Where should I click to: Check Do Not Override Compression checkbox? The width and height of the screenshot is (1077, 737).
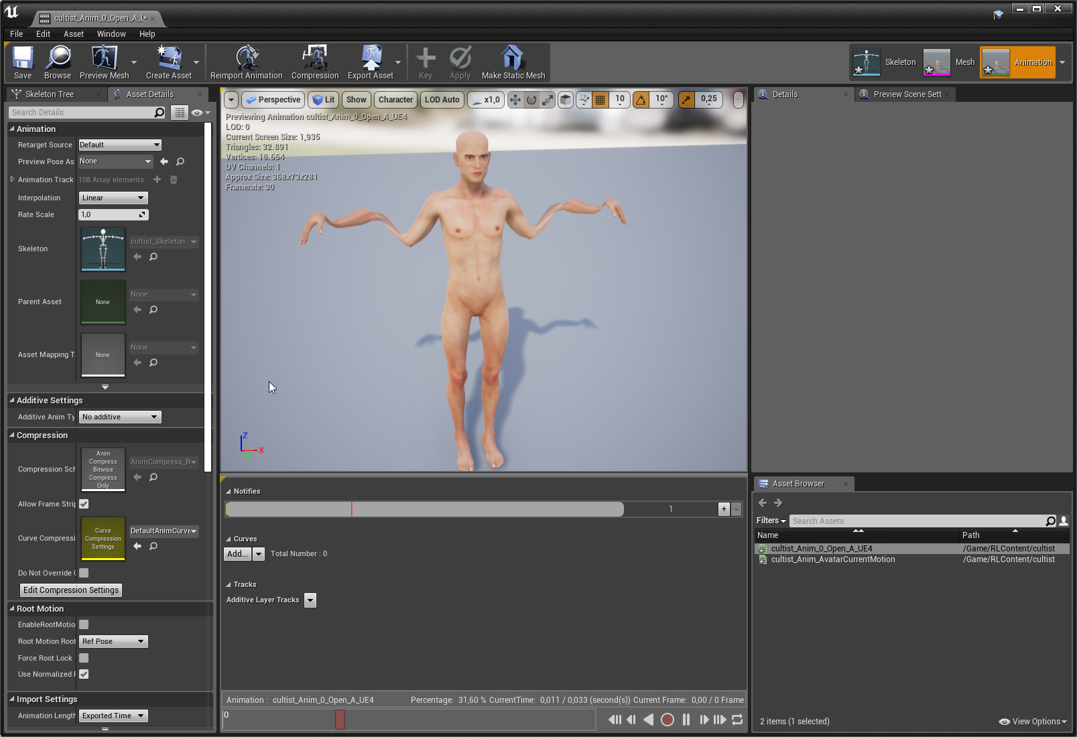point(84,573)
